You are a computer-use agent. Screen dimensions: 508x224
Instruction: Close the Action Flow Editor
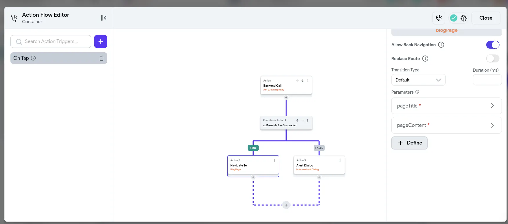point(486,18)
